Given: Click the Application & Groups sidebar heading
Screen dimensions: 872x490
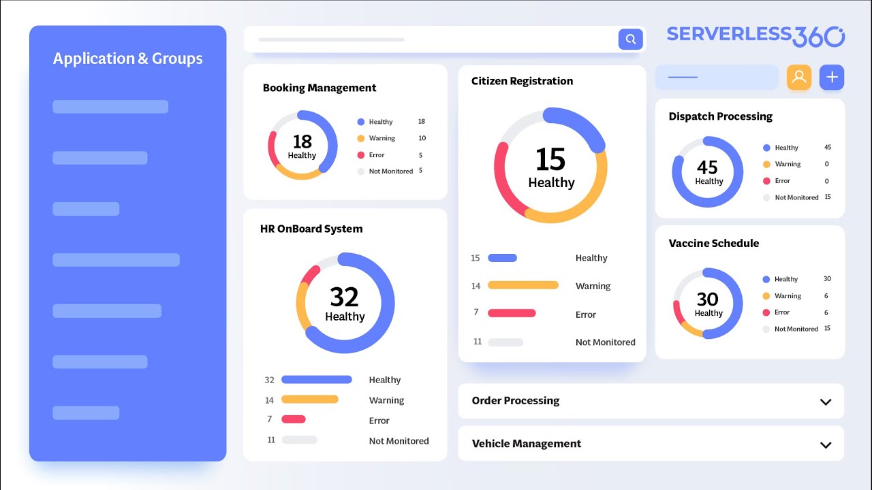Looking at the screenshot, I should (128, 59).
